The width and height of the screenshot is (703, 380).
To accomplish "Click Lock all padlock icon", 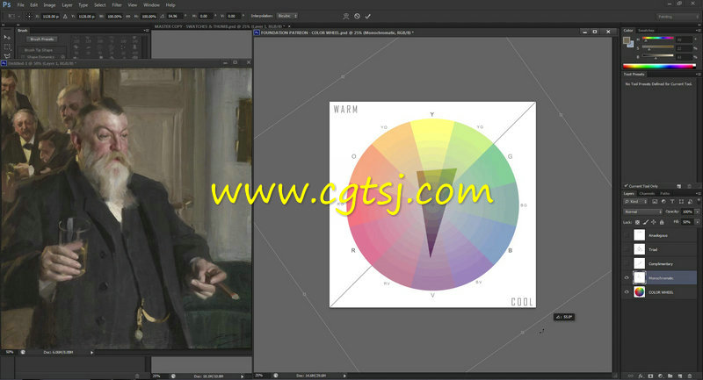I will pos(662,222).
